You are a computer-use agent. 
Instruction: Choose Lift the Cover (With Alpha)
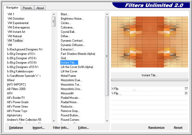point(77,67)
